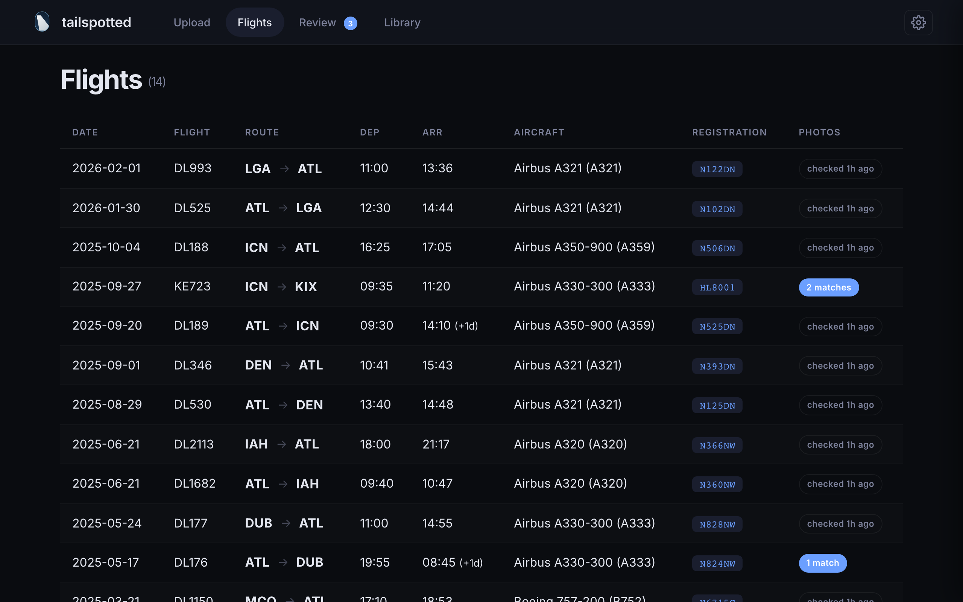
Task: Click checked 1h ago on the DL993 row
Action: coord(840,169)
